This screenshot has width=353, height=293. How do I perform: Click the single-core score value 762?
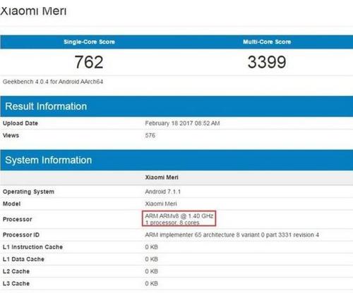pos(89,62)
